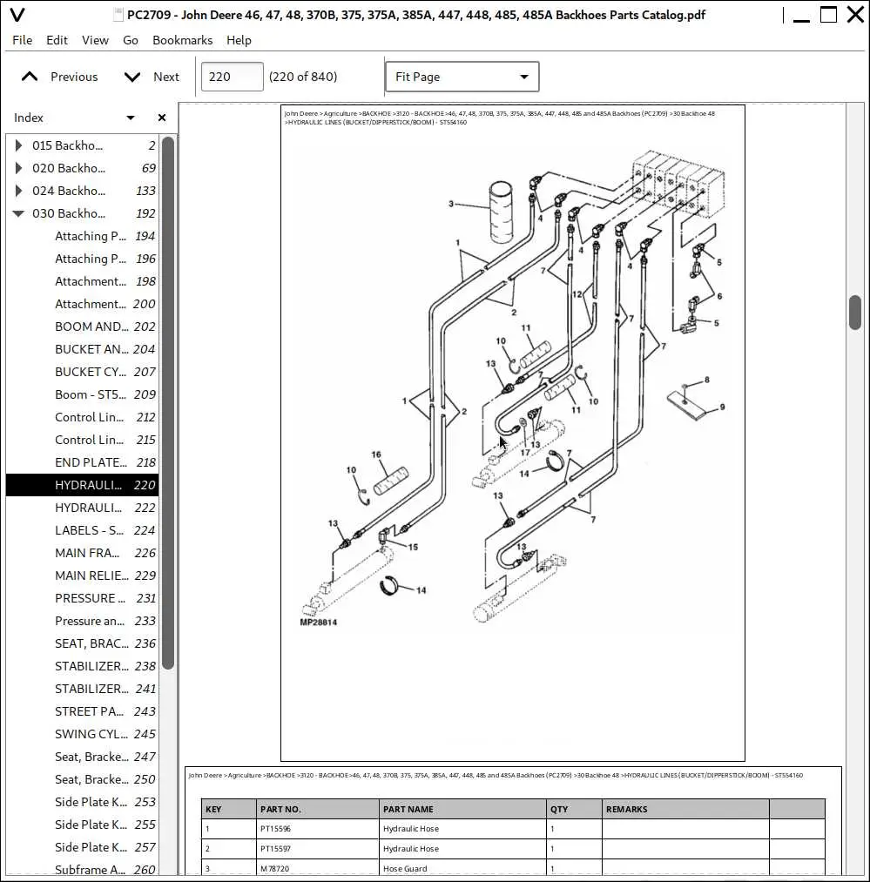The image size is (870, 882).
Task: Open the Fit Page zoom dropdown
Action: coord(462,77)
